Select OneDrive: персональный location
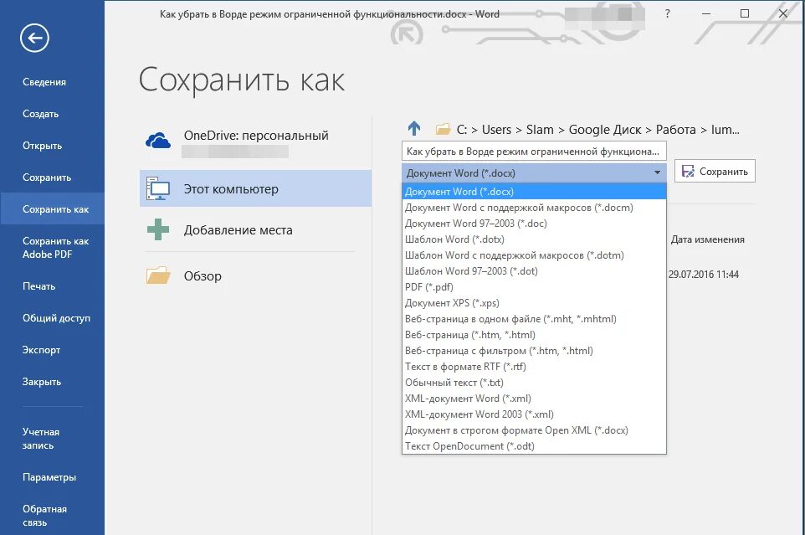This screenshot has width=805, height=535. tap(256, 141)
